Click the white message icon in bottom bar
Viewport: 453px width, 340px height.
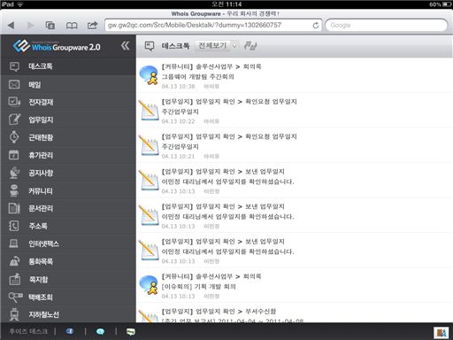coord(131,332)
